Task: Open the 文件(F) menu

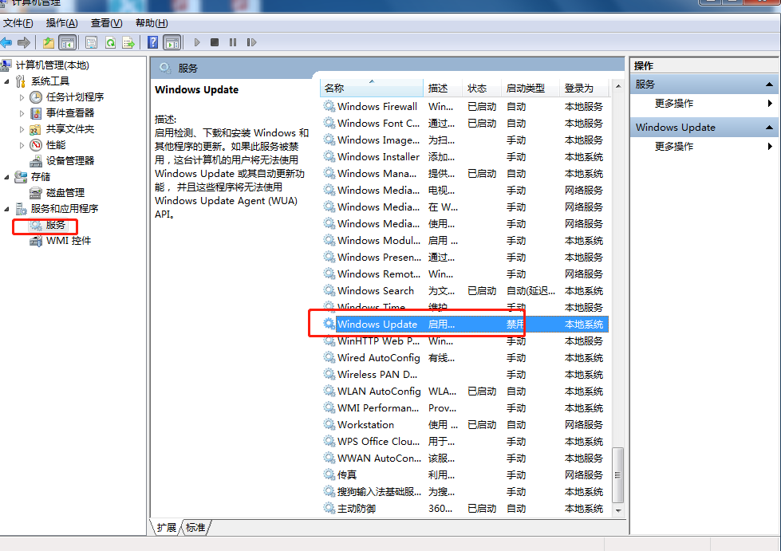Action: click(18, 23)
